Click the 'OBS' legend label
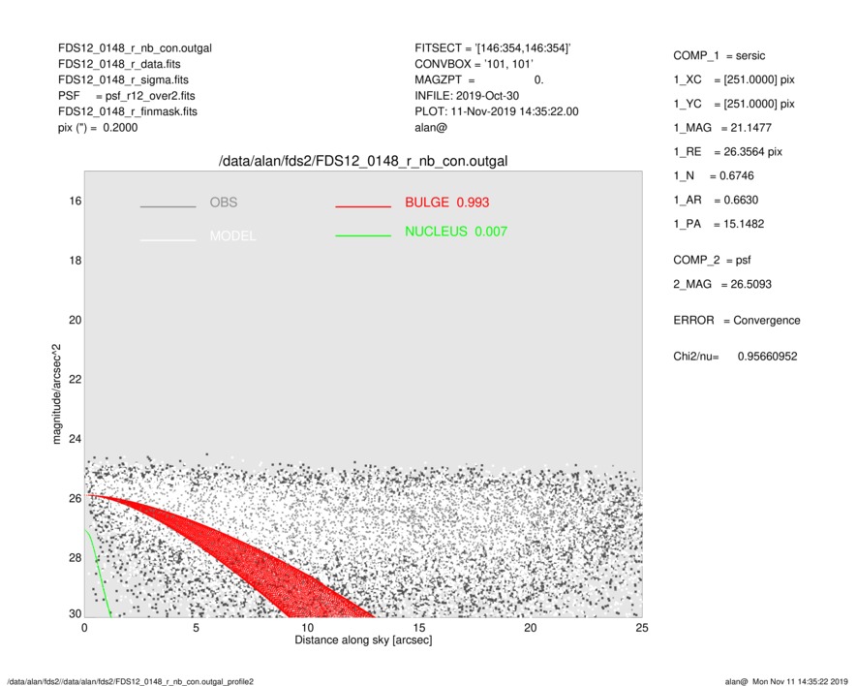 [224, 203]
